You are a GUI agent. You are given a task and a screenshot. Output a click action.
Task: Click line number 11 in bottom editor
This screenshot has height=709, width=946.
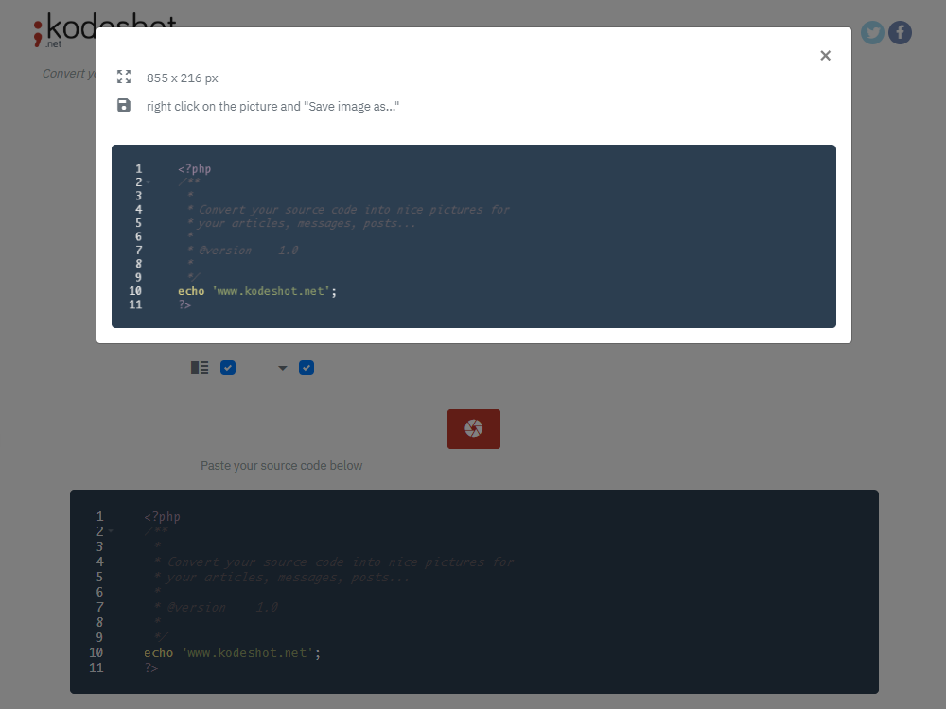(x=96, y=668)
